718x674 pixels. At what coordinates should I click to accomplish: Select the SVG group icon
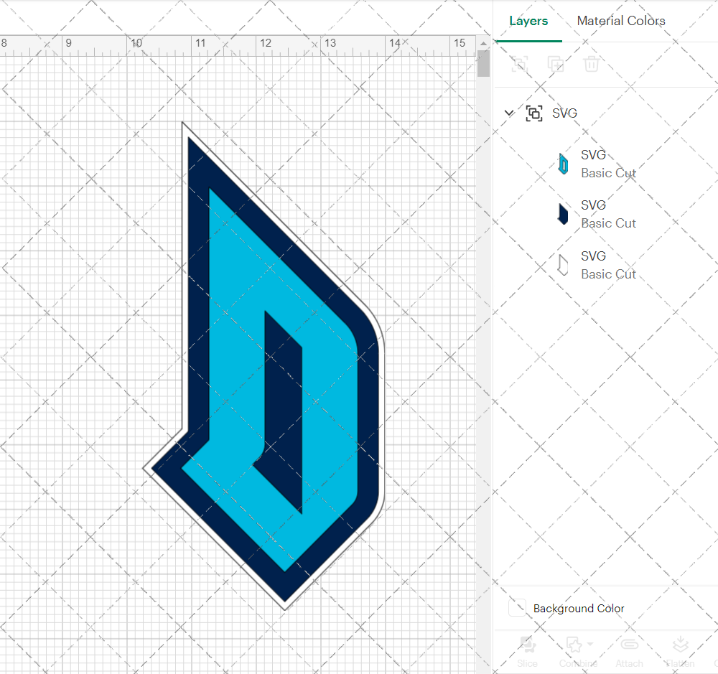[x=534, y=113]
